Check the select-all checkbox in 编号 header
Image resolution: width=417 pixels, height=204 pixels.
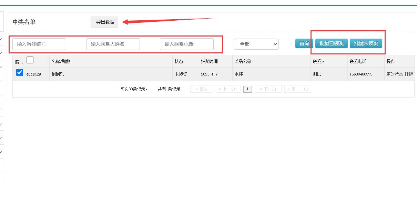(30, 60)
